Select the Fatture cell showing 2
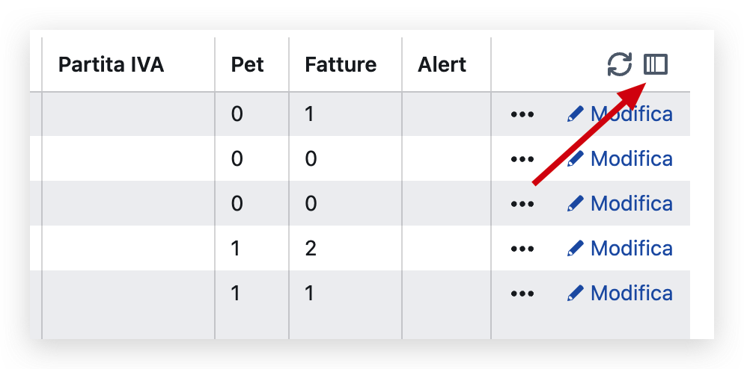 click(x=311, y=249)
